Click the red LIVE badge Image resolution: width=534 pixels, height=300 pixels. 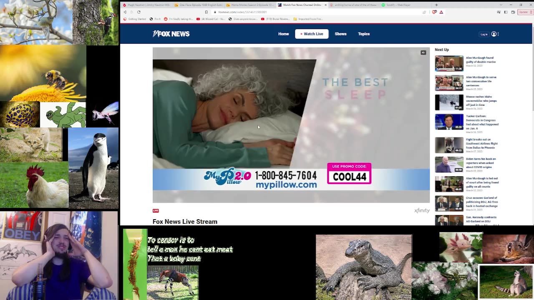click(156, 210)
